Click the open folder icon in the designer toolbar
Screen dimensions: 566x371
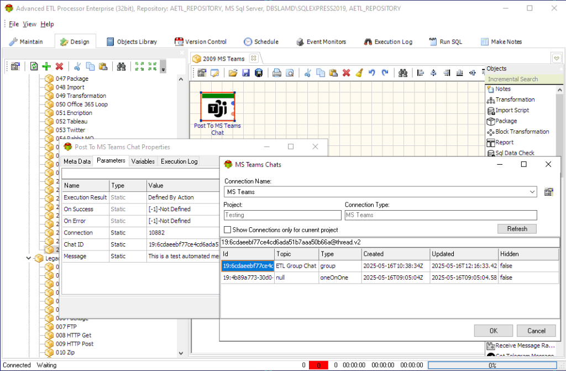click(x=233, y=73)
